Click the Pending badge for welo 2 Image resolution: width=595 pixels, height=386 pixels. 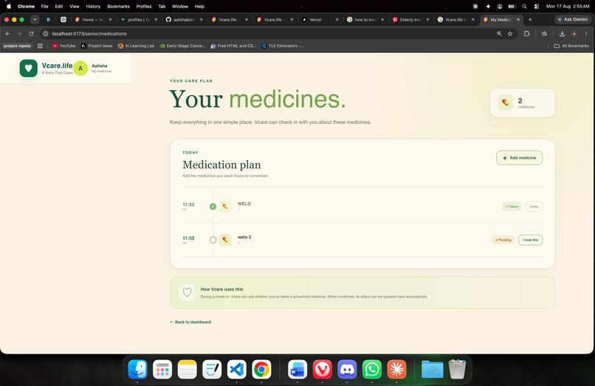click(503, 240)
